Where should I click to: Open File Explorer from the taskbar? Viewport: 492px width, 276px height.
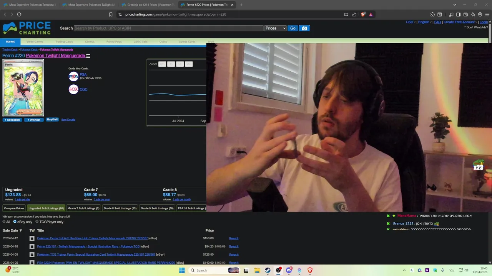click(257, 270)
